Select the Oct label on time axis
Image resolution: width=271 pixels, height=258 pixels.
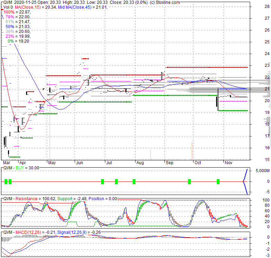(198, 163)
